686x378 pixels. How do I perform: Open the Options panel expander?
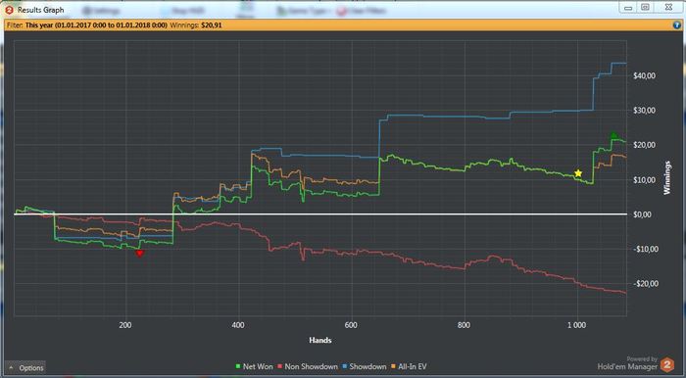24,368
